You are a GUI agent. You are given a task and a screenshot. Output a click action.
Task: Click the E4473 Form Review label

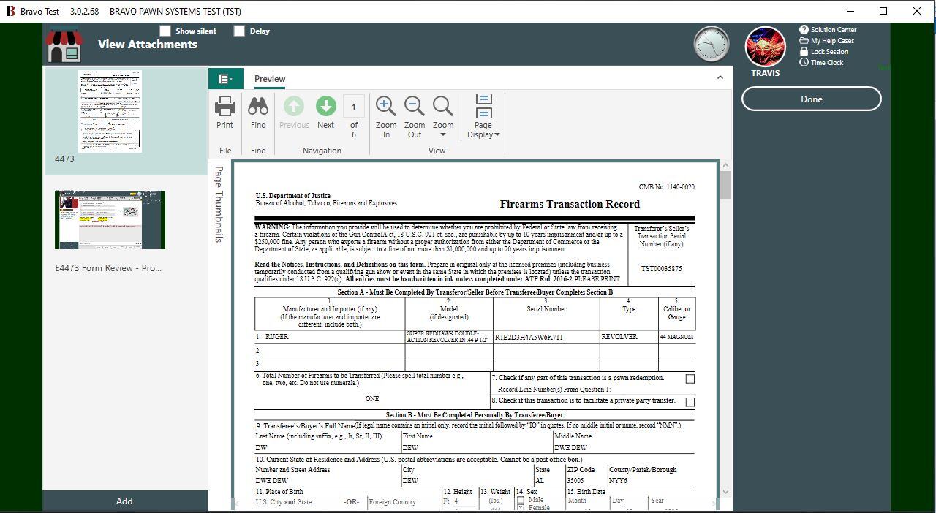tap(108, 268)
